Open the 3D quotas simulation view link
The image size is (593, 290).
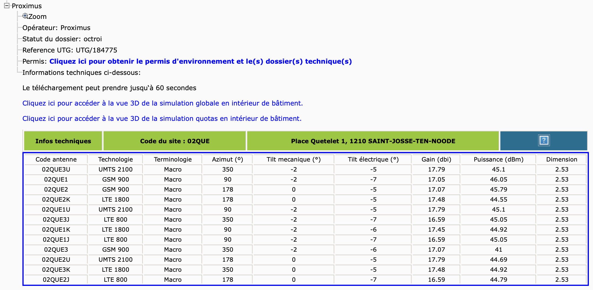point(162,118)
